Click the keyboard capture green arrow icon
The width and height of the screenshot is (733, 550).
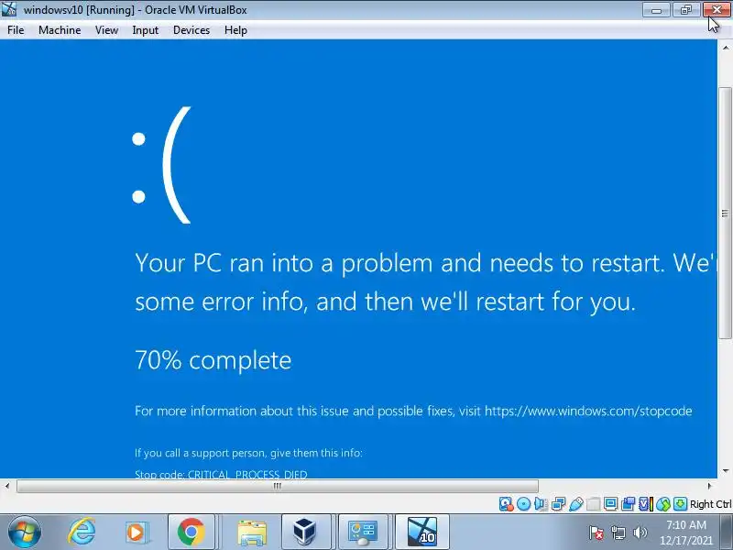pos(680,503)
